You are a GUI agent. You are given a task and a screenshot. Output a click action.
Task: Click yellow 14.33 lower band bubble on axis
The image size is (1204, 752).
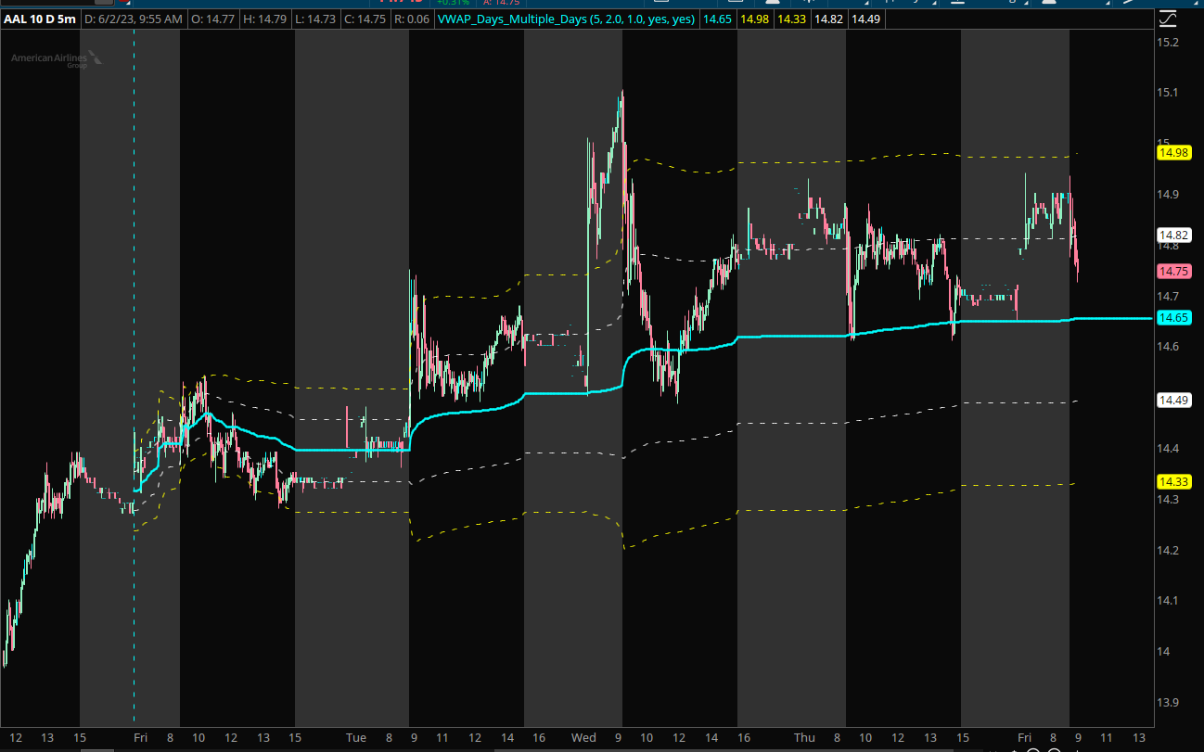(1173, 481)
